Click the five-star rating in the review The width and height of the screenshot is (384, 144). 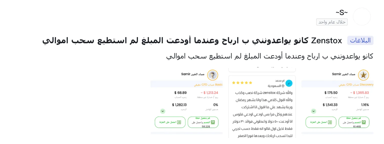[x=242, y=83]
